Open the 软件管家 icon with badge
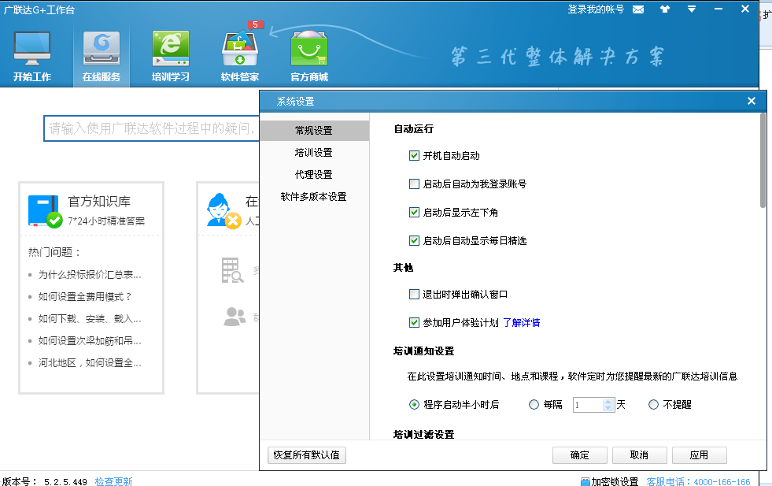Viewport: 772px width, 486px height. pos(240,49)
